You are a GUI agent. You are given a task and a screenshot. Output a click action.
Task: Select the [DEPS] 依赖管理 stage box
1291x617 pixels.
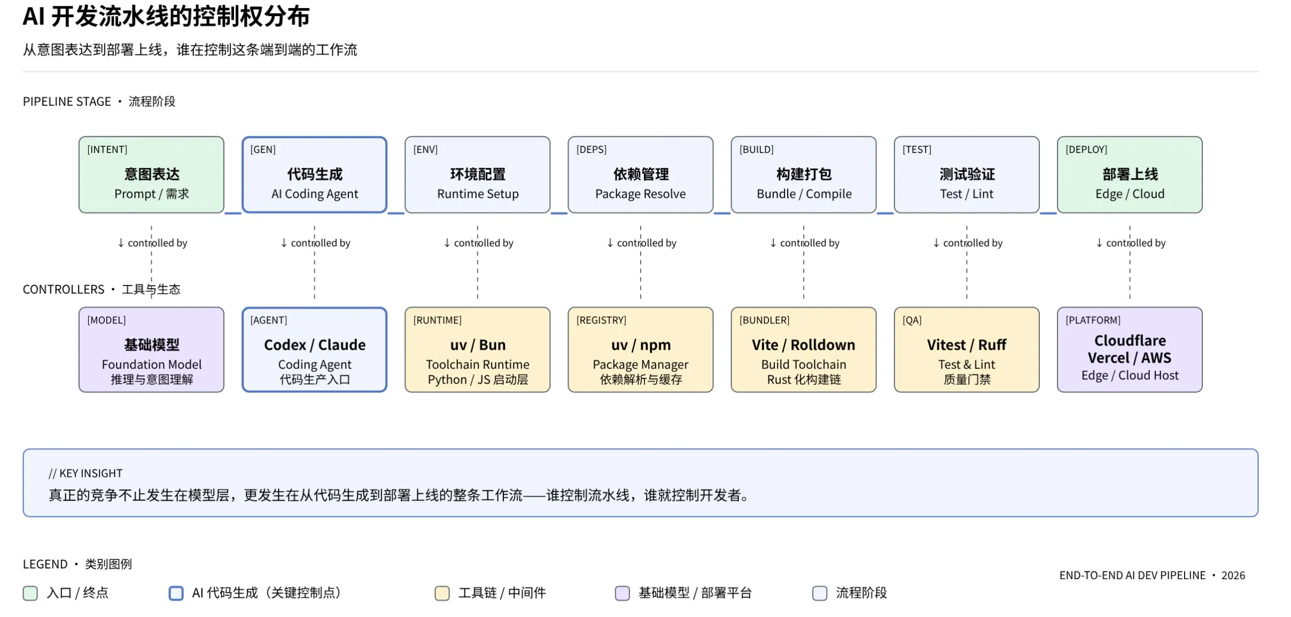tap(640, 174)
